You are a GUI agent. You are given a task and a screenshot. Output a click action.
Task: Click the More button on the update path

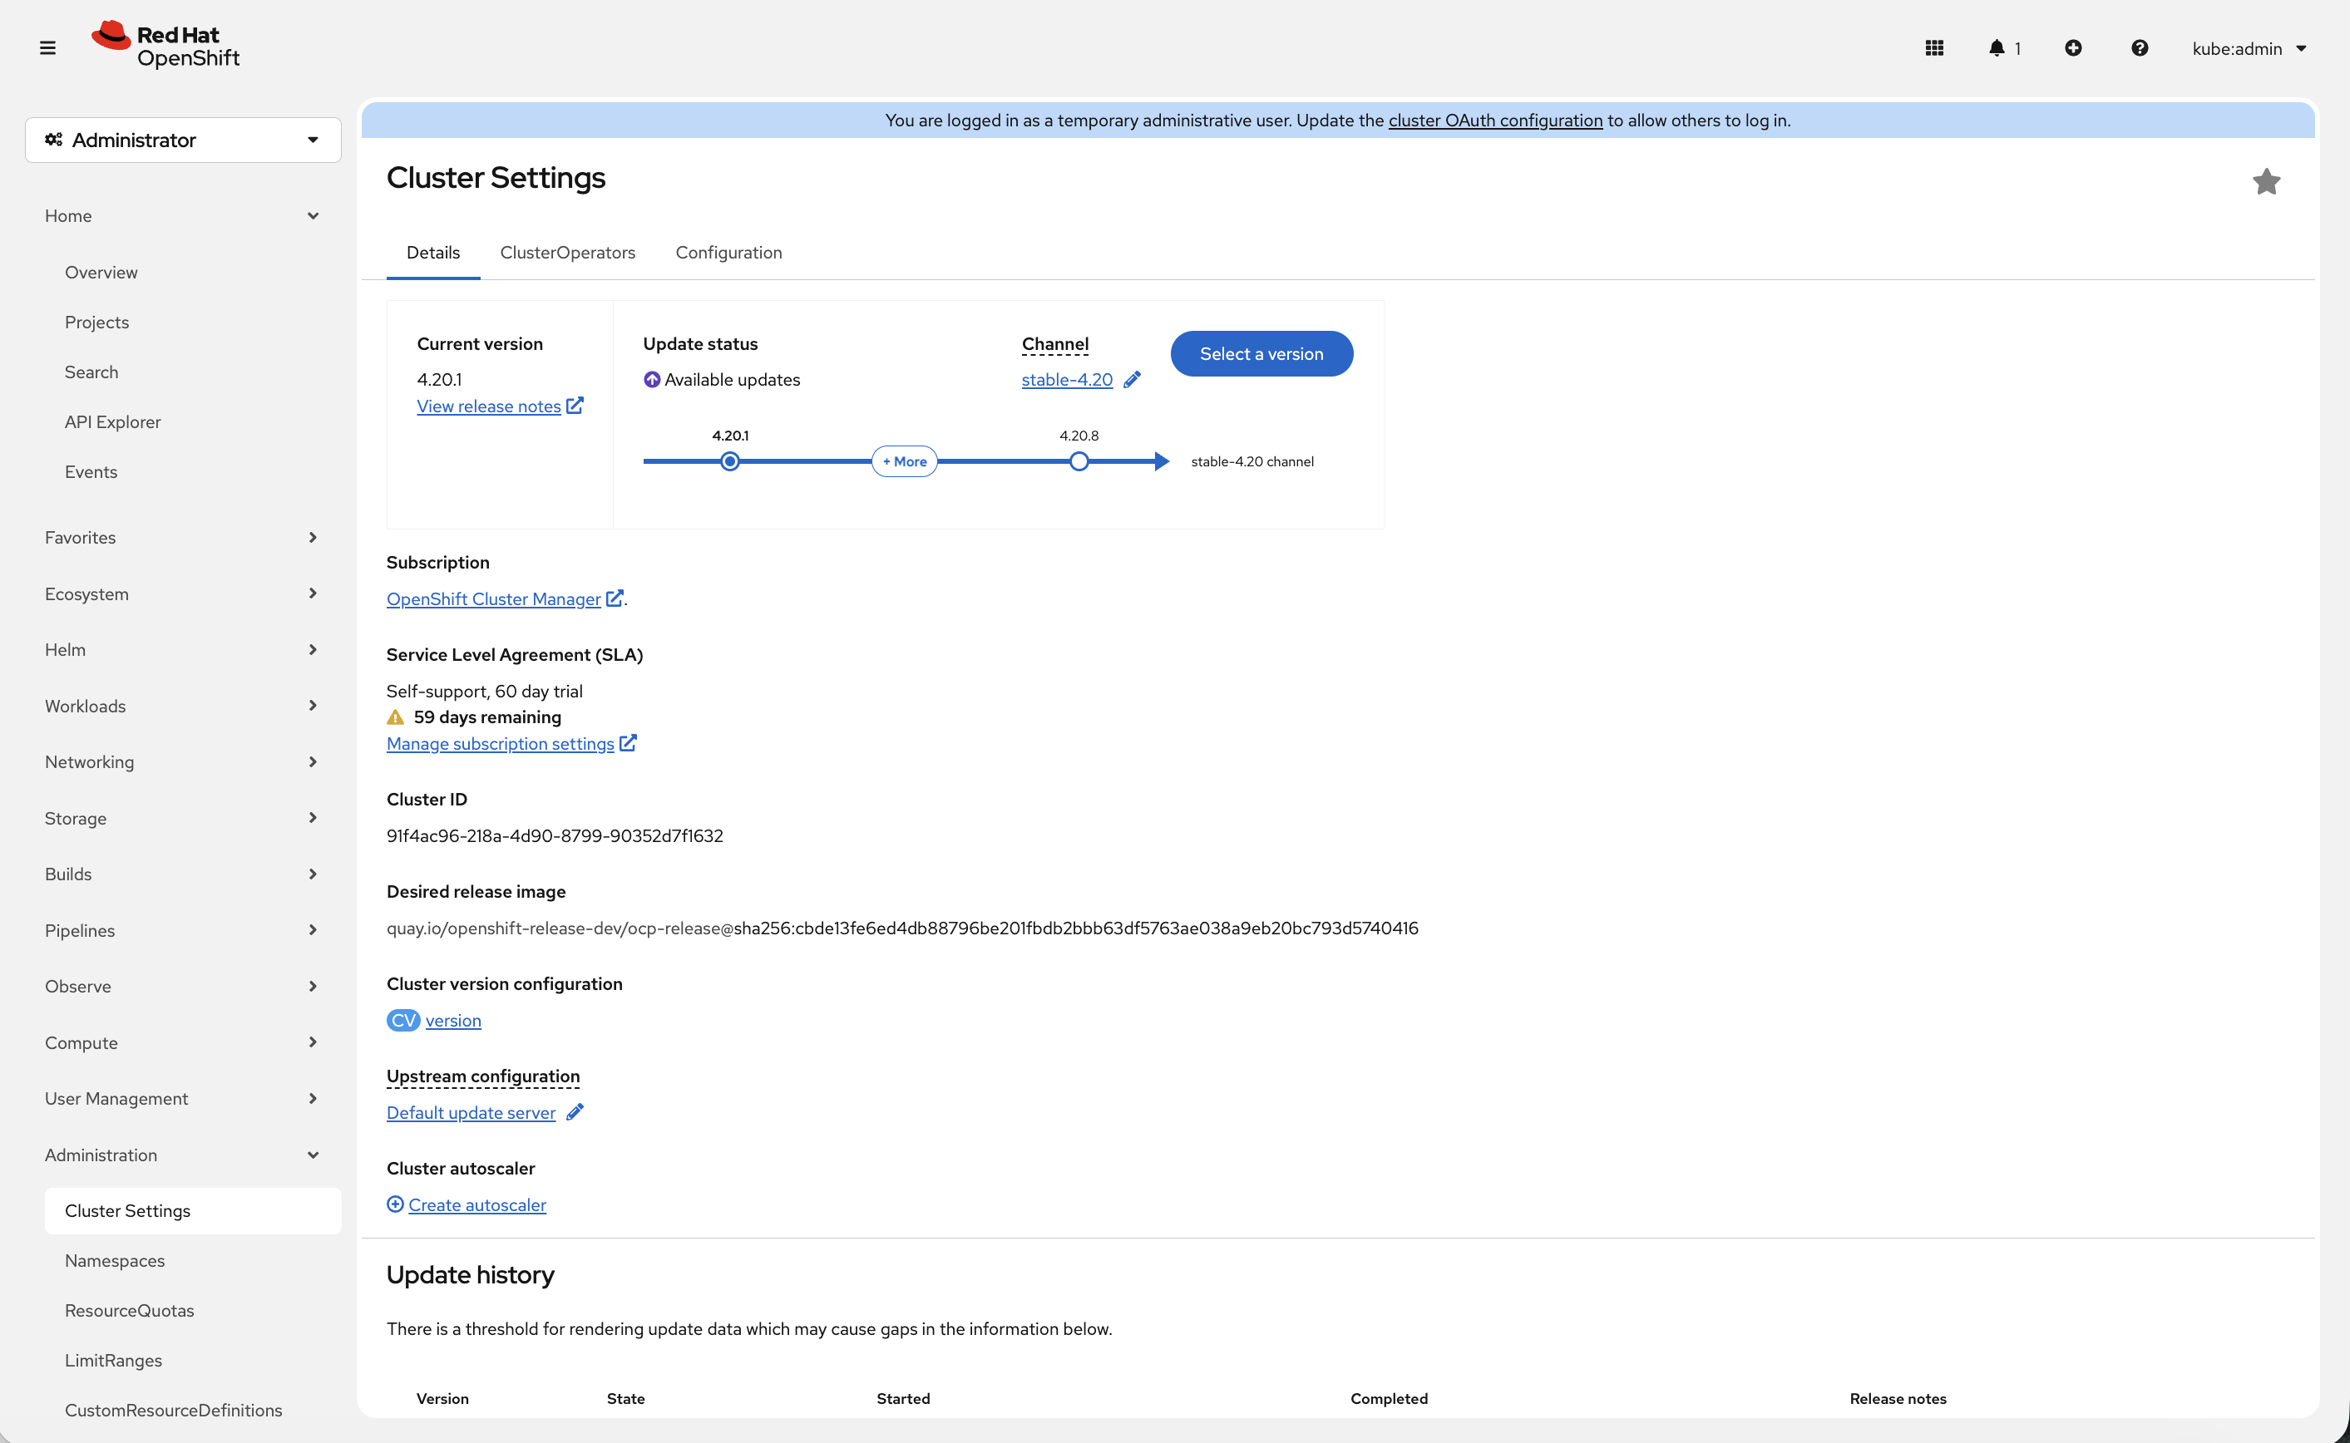pos(904,460)
